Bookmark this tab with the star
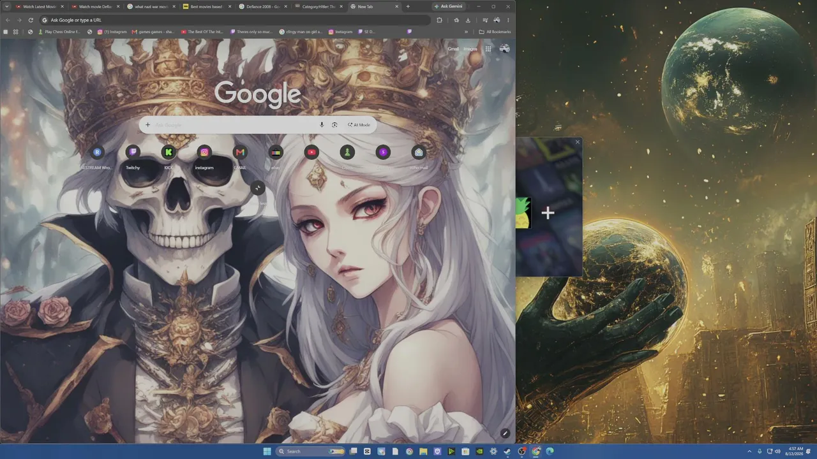The height and width of the screenshot is (459, 817). [456, 20]
